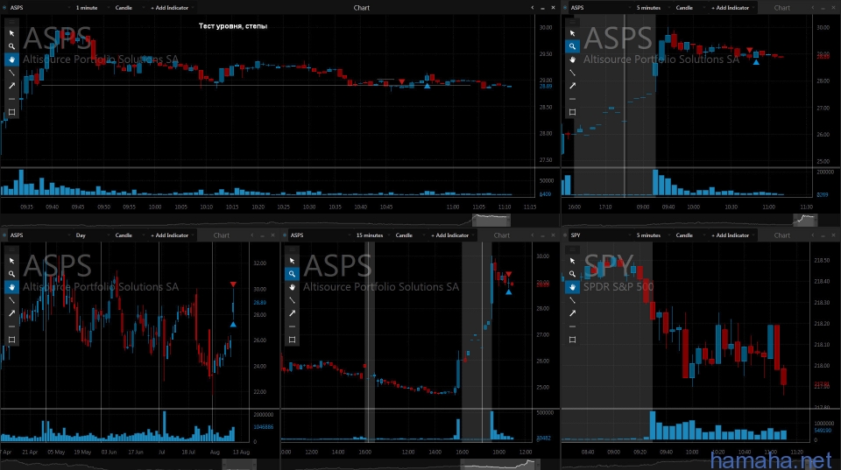Select horizontal line tool in ASPS 1 minute chart
Image resolution: width=841 pixels, height=470 pixels.
(x=11, y=99)
